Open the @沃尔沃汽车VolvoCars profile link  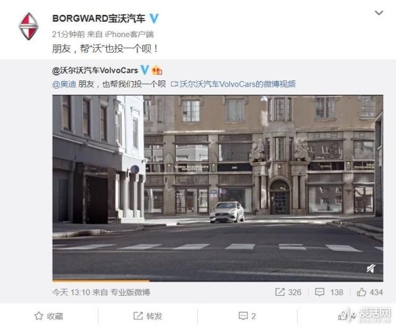pos(95,71)
